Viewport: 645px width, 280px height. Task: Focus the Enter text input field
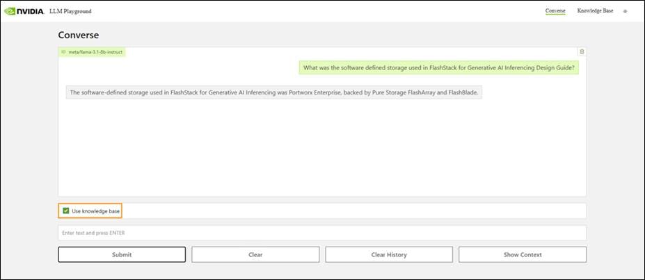click(x=322, y=233)
